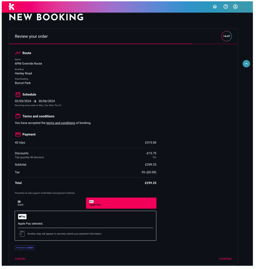The image size is (259, 269).
Task: Click the CONFIRM button
Action: click(x=225, y=259)
